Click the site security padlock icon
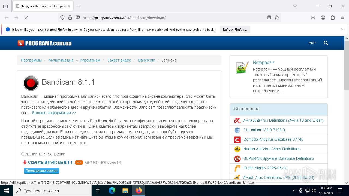 coord(70,18)
